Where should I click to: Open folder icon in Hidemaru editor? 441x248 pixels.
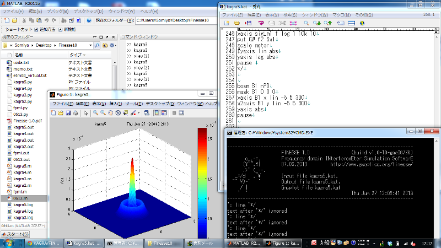click(x=237, y=23)
